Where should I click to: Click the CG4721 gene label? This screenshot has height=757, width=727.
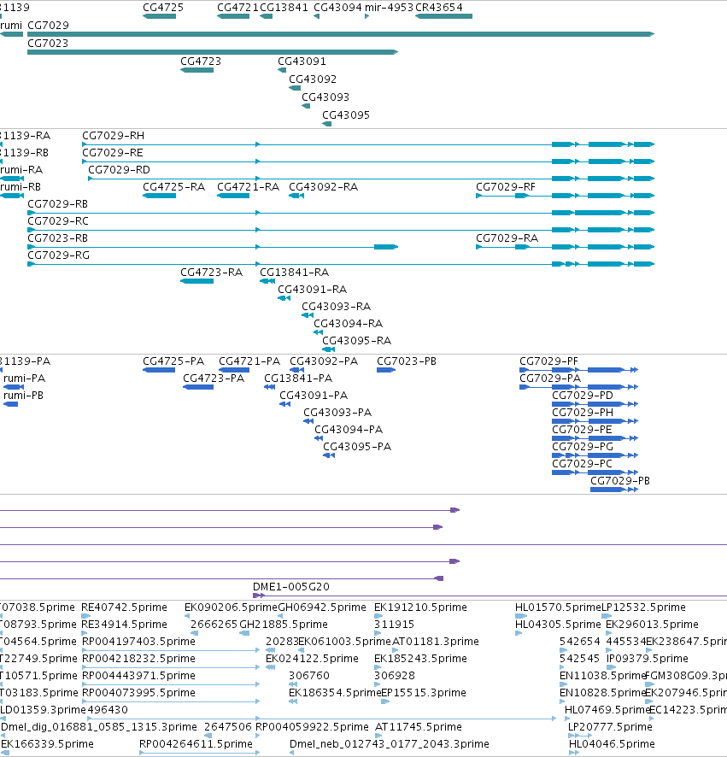(237, 7)
